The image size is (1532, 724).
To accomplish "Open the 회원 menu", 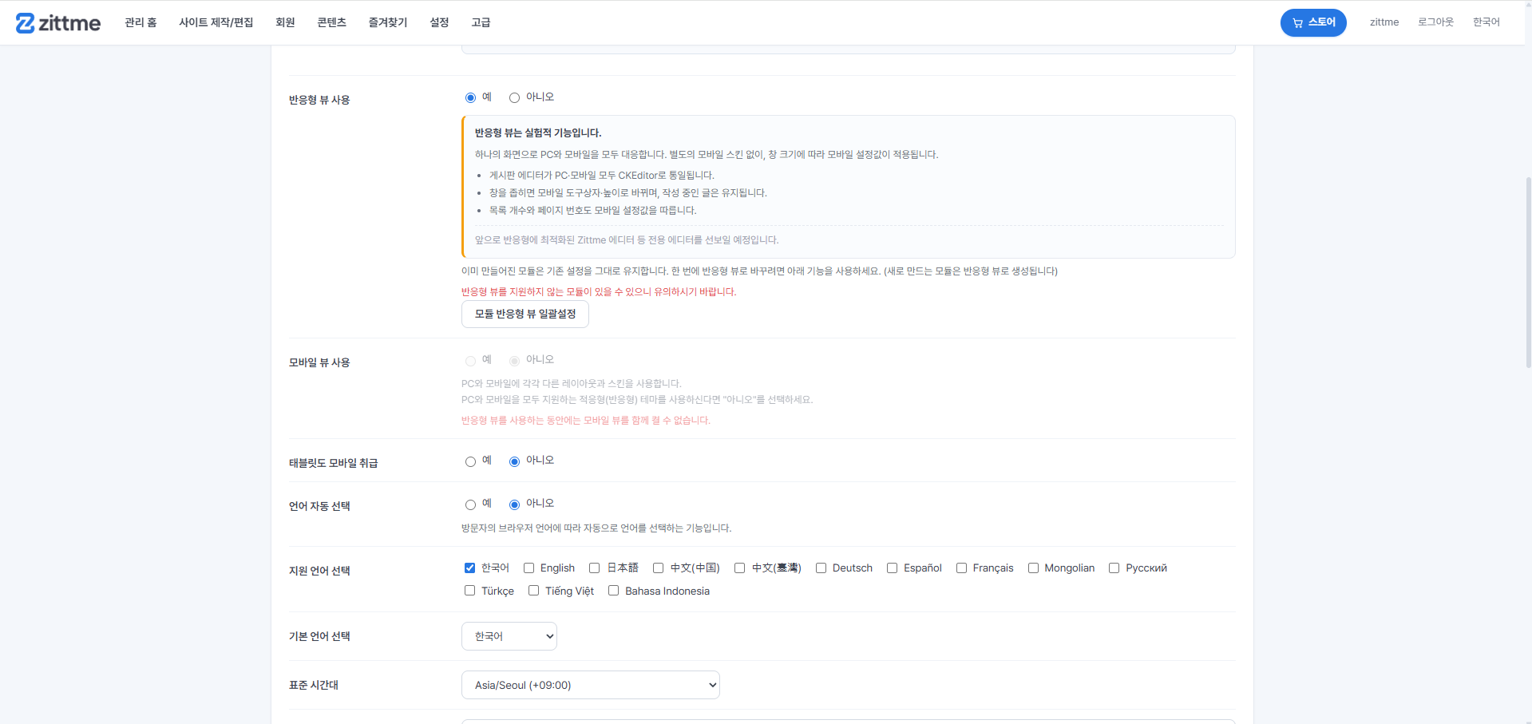I will [x=285, y=22].
